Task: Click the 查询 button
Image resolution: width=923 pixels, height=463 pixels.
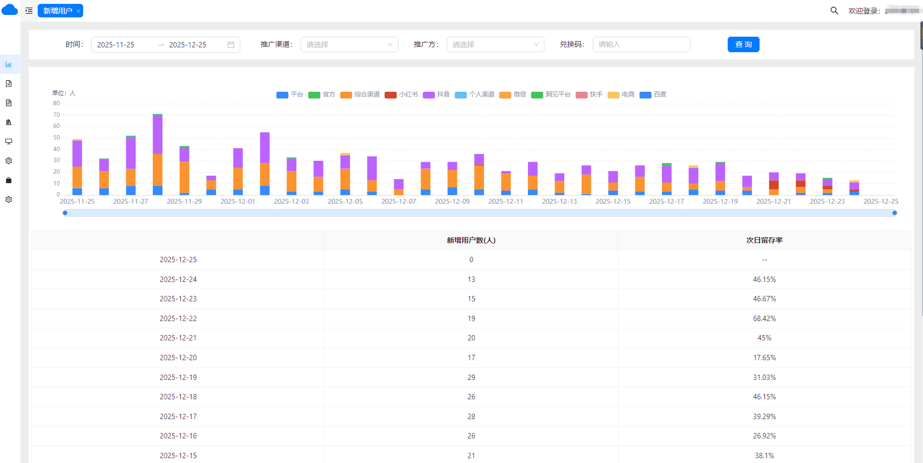Action: (743, 44)
